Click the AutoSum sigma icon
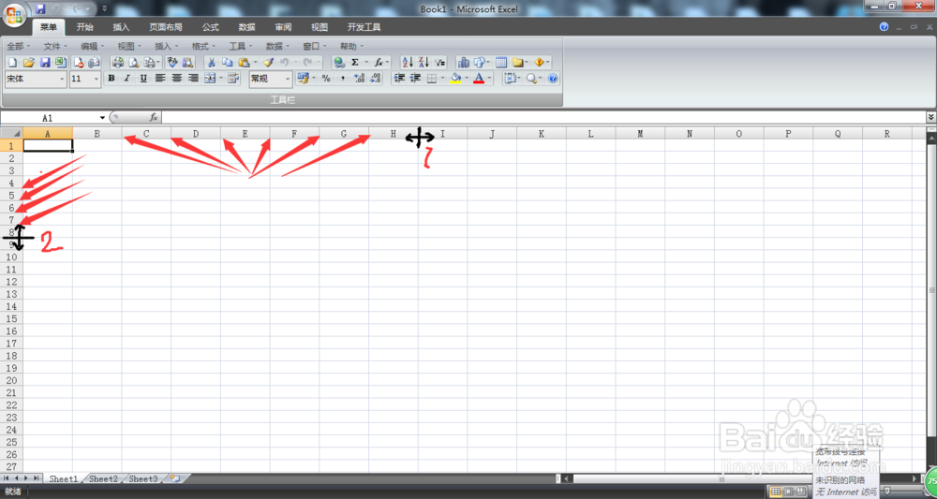The width and height of the screenshot is (937, 499). click(355, 62)
